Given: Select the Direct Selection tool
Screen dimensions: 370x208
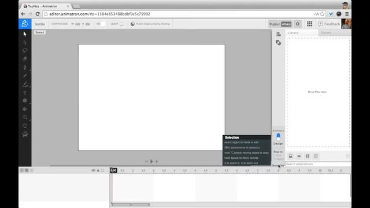Looking at the screenshot, I should pyautogui.click(x=25, y=42).
